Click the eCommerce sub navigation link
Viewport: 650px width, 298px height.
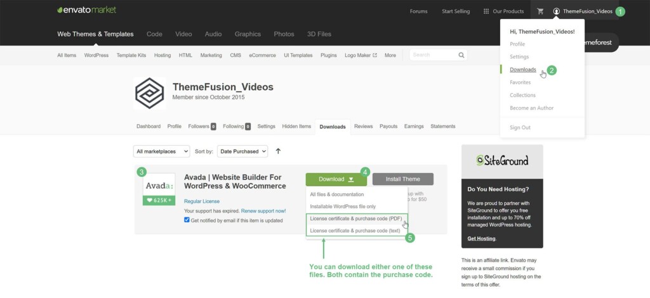point(262,55)
